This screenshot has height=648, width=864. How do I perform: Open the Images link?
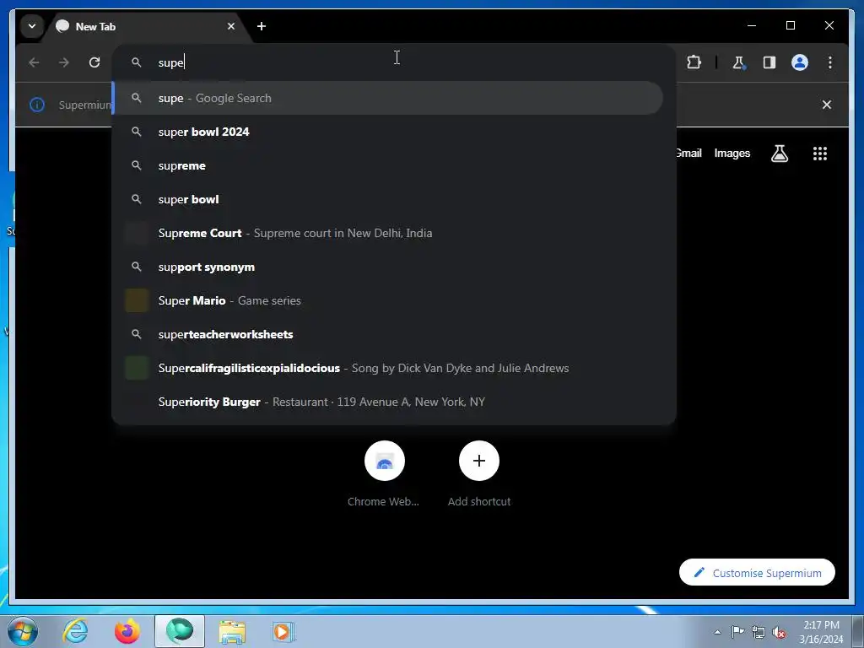pos(732,154)
